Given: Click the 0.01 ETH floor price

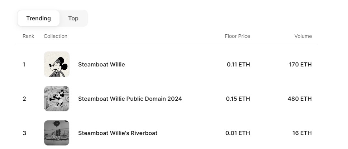Looking at the screenshot, I should pyautogui.click(x=238, y=133).
